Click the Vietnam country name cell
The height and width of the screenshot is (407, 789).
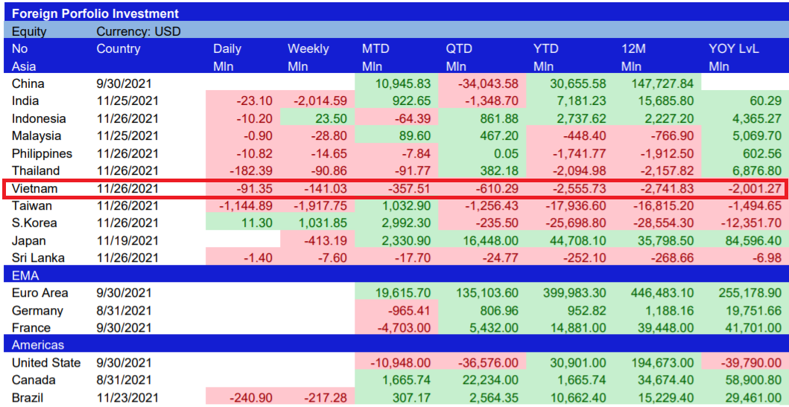click(x=34, y=188)
